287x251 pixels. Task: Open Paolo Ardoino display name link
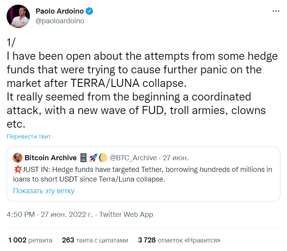click(x=60, y=12)
